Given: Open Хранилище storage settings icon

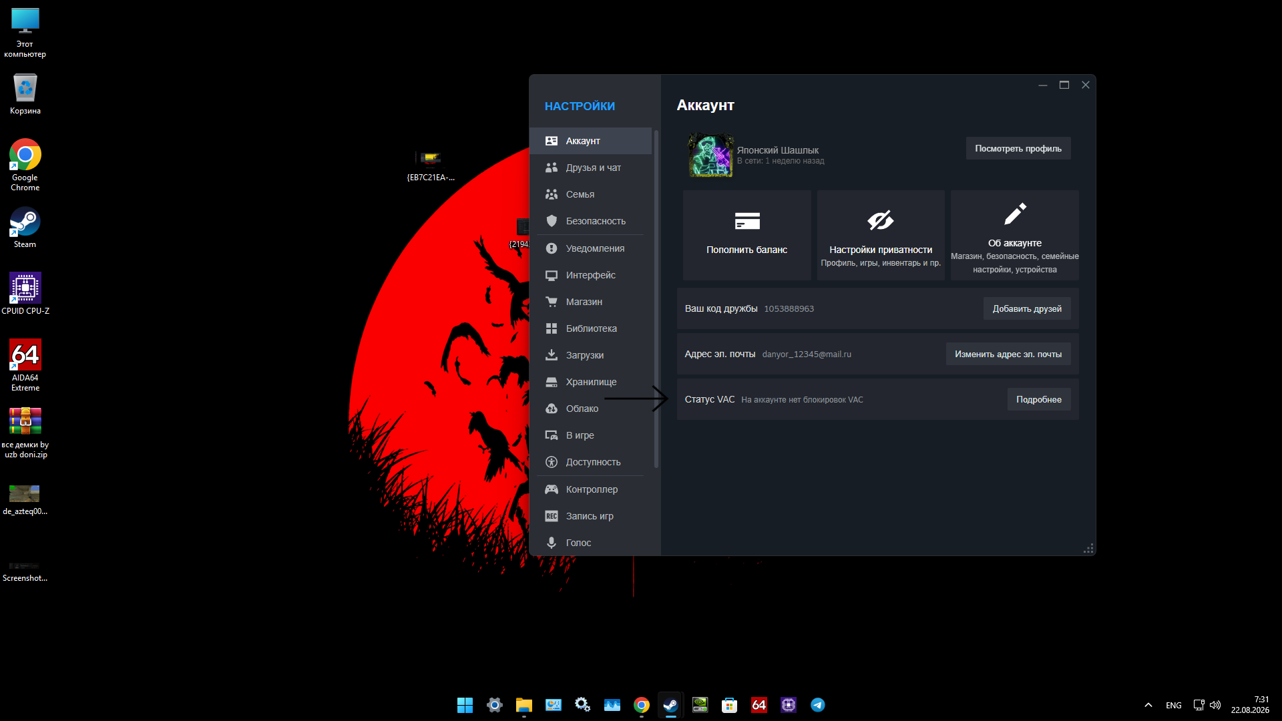Looking at the screenshot, I should (552, 382).
